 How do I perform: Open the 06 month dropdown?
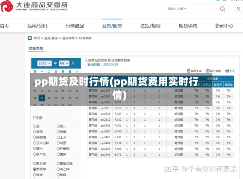click(x=64, y=63)
